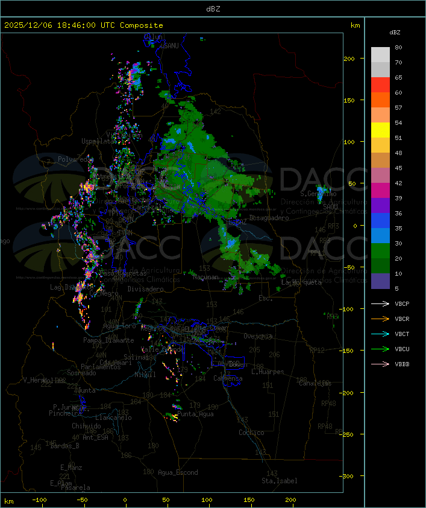Click the VBCP legend label
426x508 pixels.
coord(402,304)
